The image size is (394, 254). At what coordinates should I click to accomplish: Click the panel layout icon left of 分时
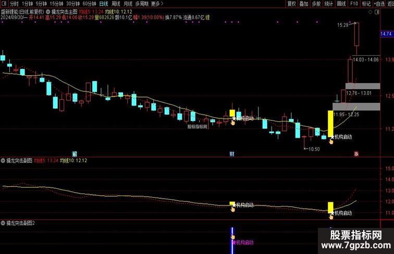pyautogui.click(x=5, y=4)
